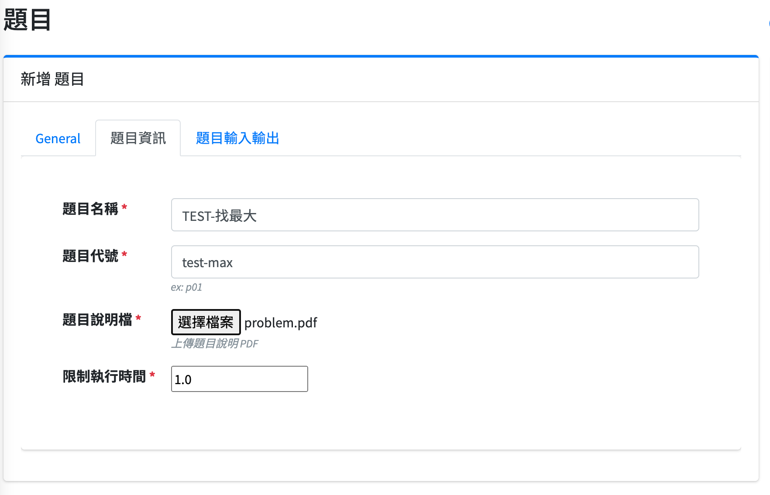The image size is (770, 495).
Task: Open the 題目輸入輸出 tab
Action: point(237,138)
